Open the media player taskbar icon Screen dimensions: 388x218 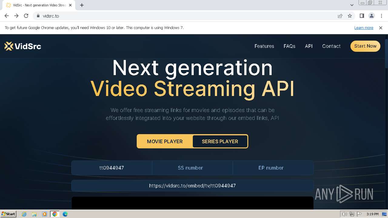45,214
